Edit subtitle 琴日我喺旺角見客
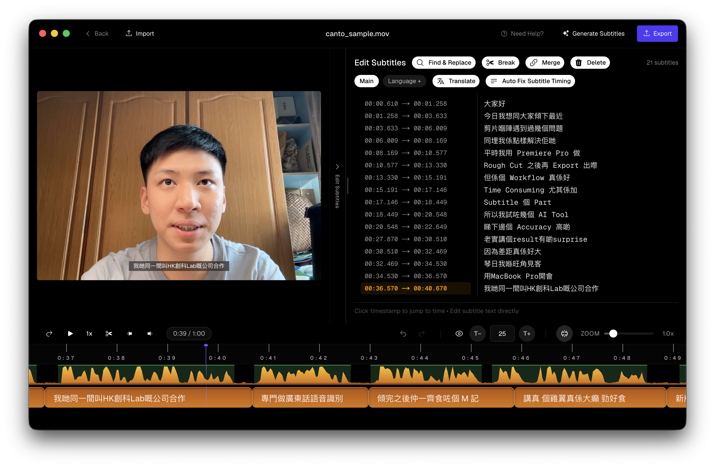 click(512, 264)
